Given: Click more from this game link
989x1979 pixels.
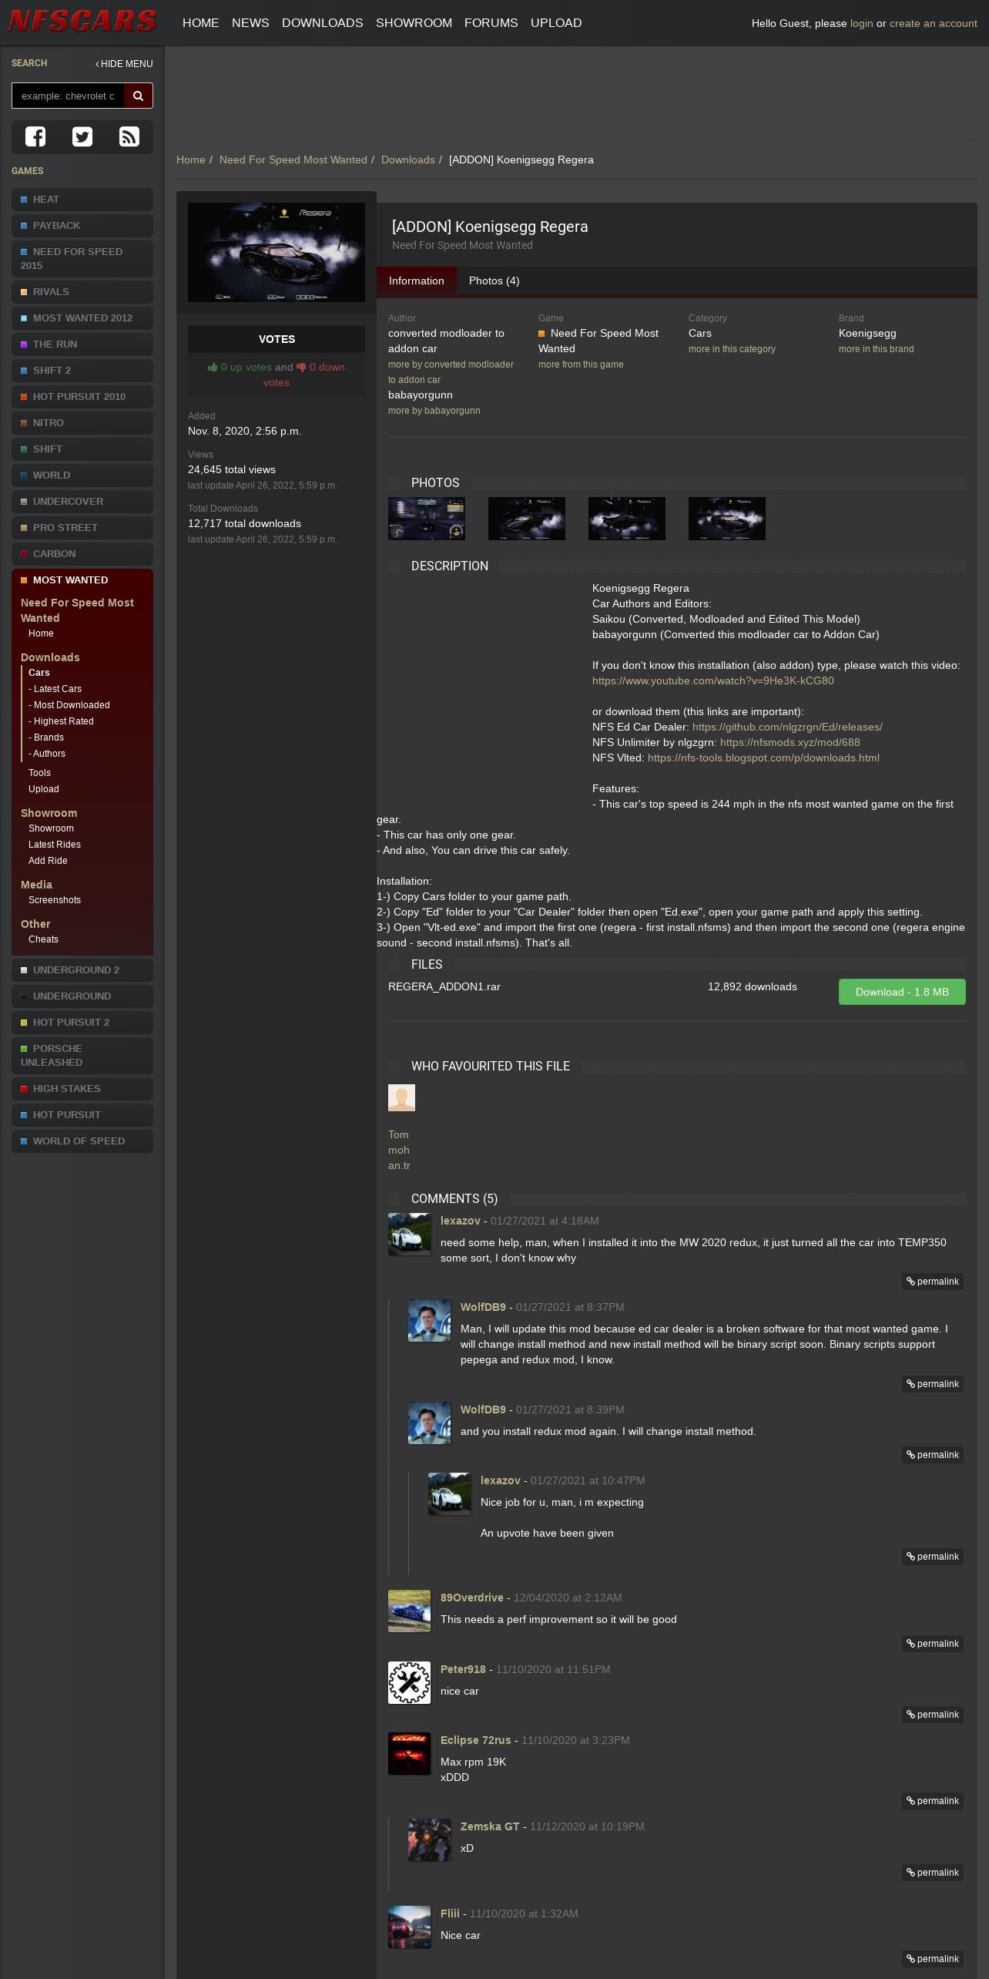Looking at the screenshot, I should (x=581, y=365).
